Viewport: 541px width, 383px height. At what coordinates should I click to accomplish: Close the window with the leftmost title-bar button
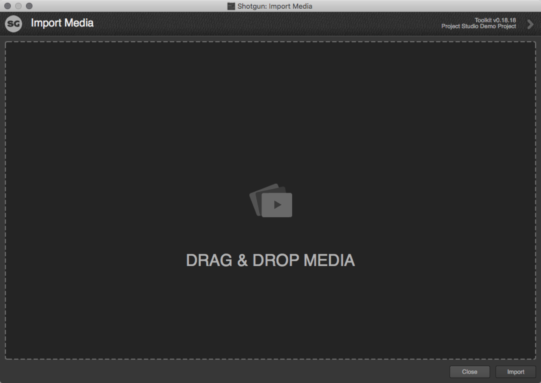click(x=8, y=6)
